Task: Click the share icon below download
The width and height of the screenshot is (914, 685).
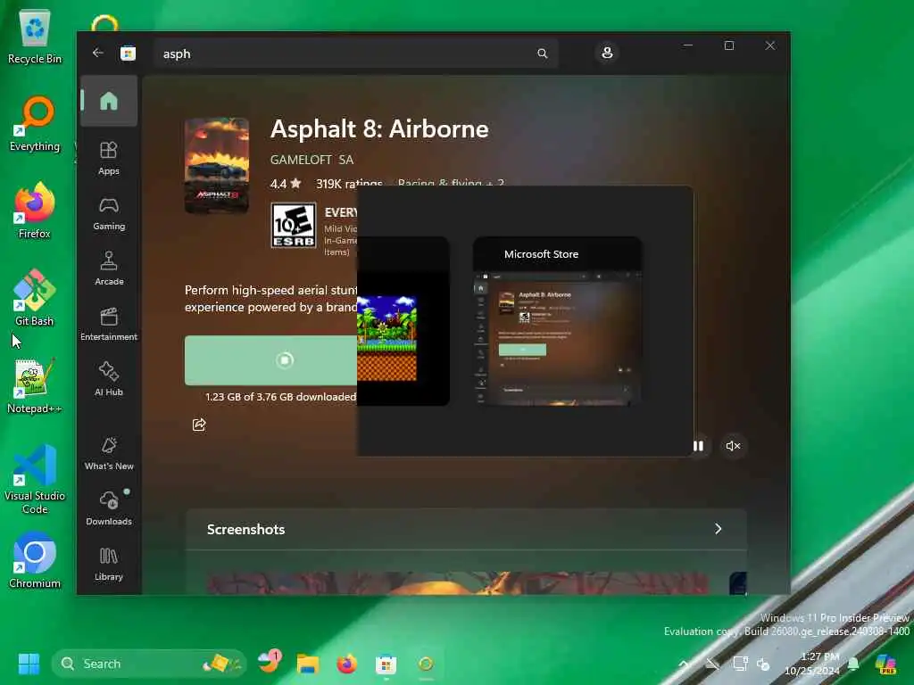Action: tap(199, 424)
